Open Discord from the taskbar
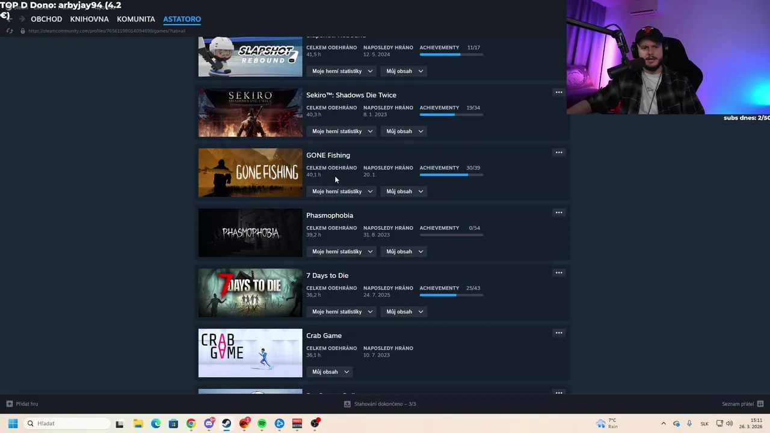770x433 pixels. [209, 423]
